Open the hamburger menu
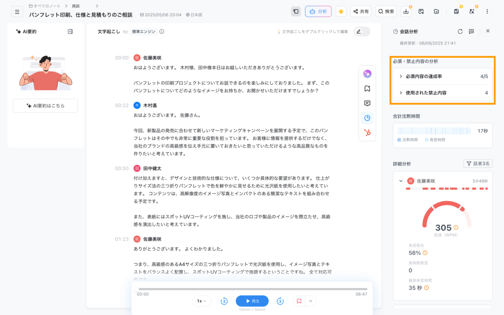 pyautogui.click(x=17, y=12)
